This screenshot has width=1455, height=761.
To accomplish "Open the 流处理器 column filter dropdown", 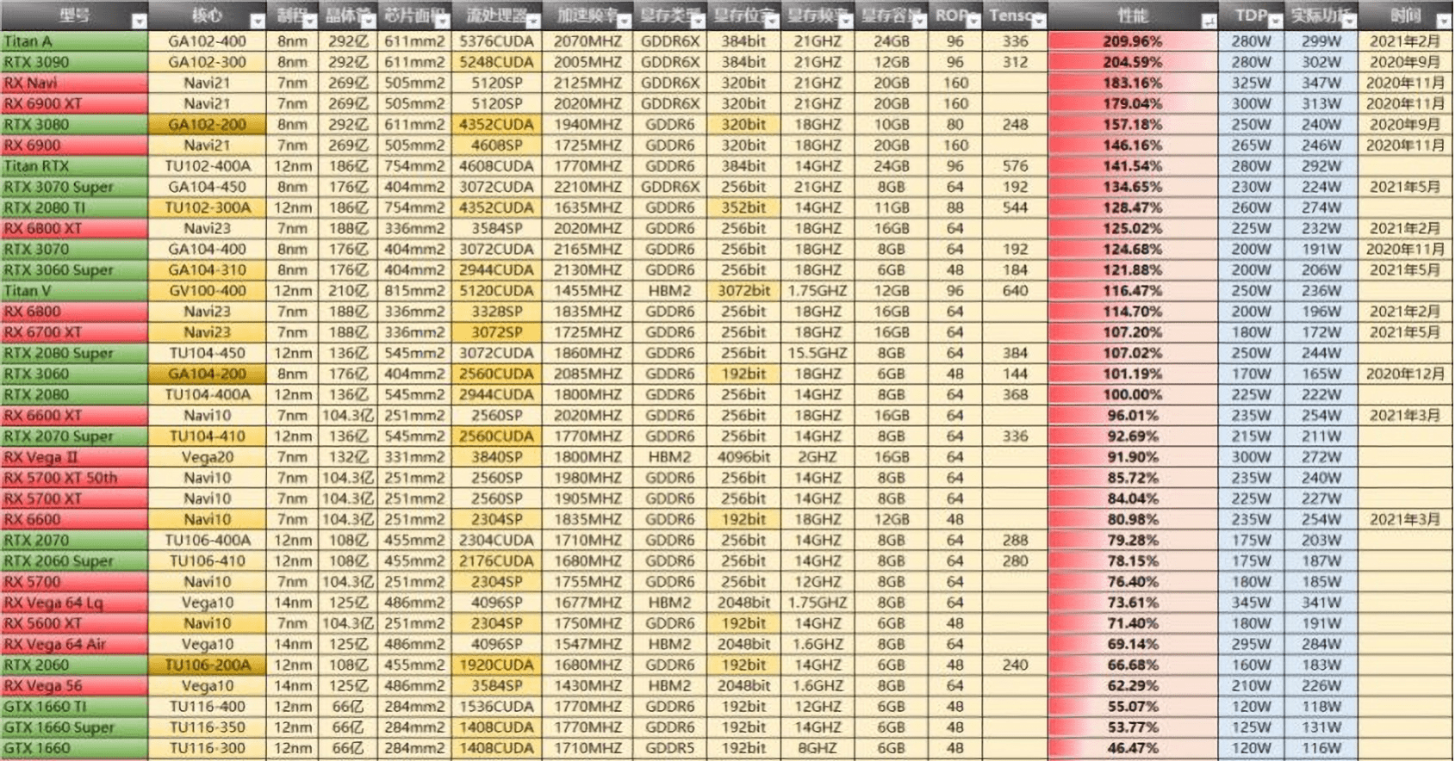I will 533,21.
